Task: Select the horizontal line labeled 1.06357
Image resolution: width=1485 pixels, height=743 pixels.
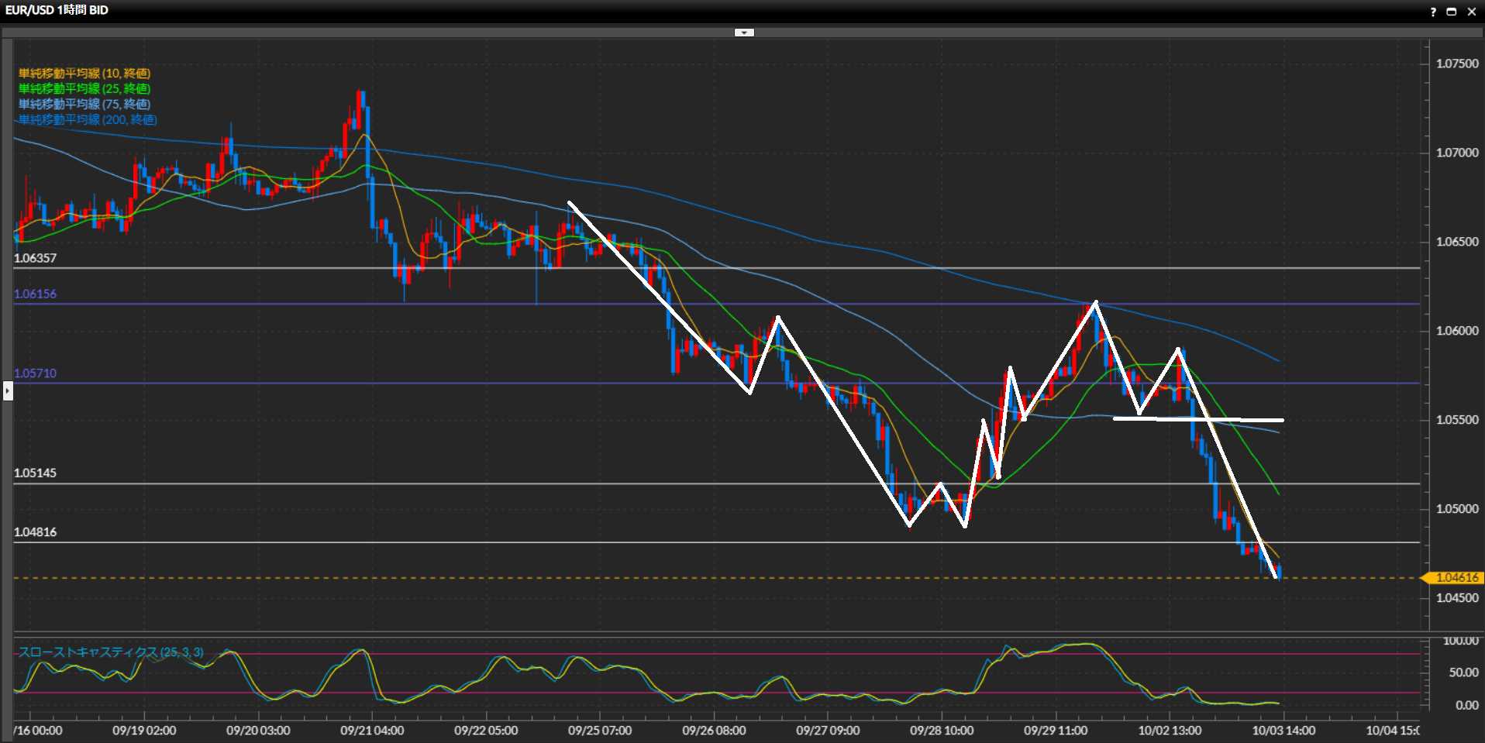Action: (x=35, y=259)
